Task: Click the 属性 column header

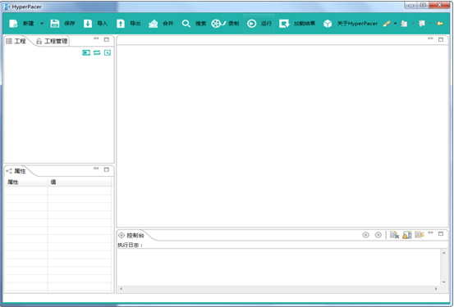Action: tap(26, 182)
